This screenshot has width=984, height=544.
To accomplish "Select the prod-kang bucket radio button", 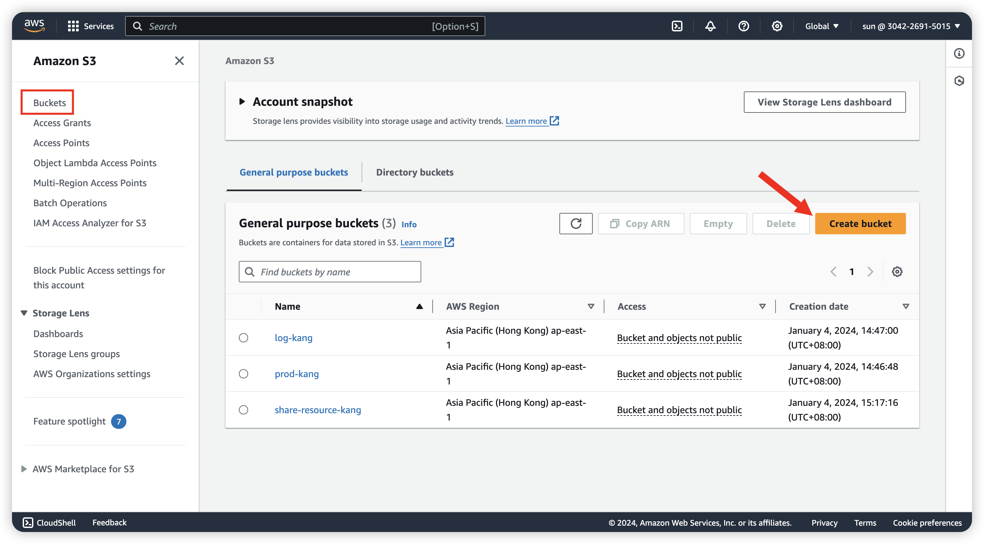I will [x=243, y=373].
